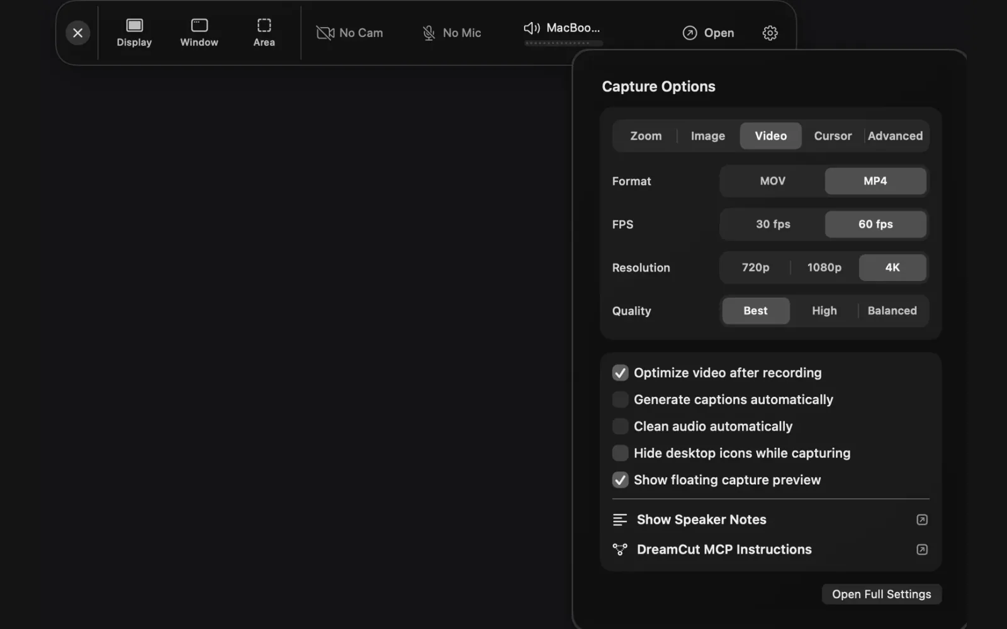Open the No Cam camera selector
The width and height of the screenshot is (1007, 629).
click(350, 33)
